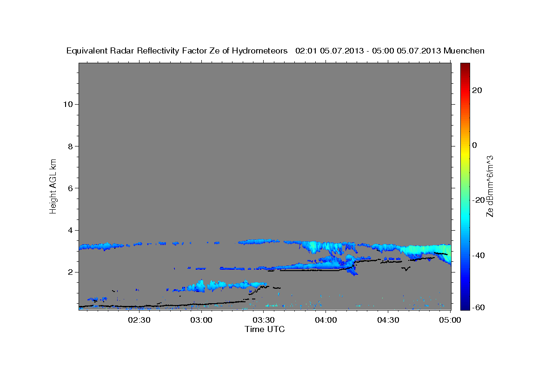Screen dimensions: 558x372
Task: Click the '0' colorbar tick value
Action: tap(474, 145)
